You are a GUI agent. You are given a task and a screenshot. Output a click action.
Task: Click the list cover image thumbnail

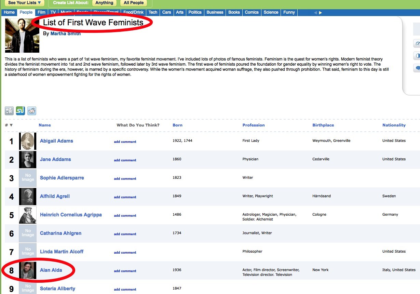pos(22,36)
